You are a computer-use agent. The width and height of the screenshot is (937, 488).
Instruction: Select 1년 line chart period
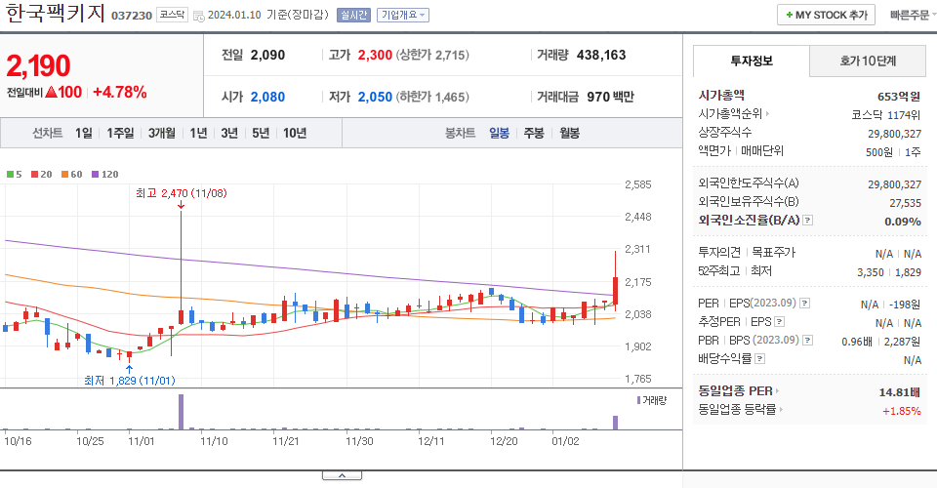pos(198,133)
